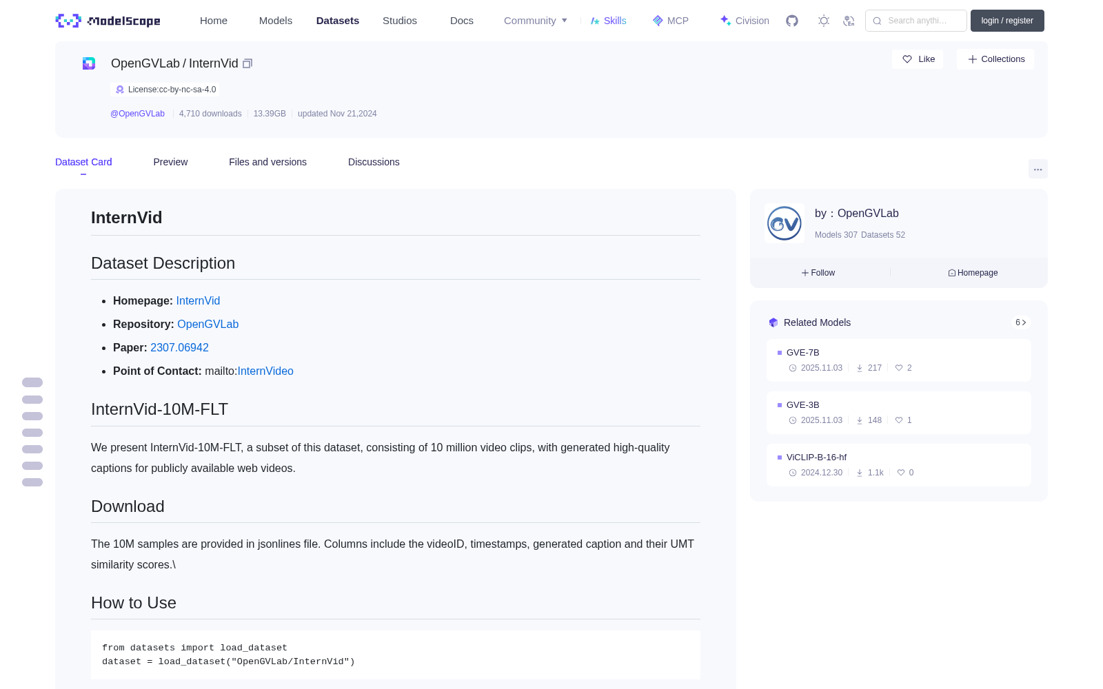The height and width of the screenshot is (689, 1103).
Task: Click the heart icon on ViCLIP-B-16-hf
Action: (901, 473)
